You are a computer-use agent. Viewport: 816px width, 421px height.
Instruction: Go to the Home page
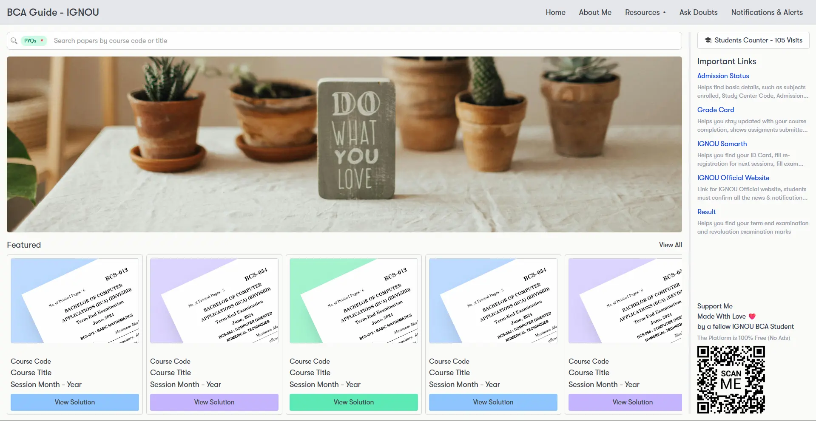click(x=555, y=12)
